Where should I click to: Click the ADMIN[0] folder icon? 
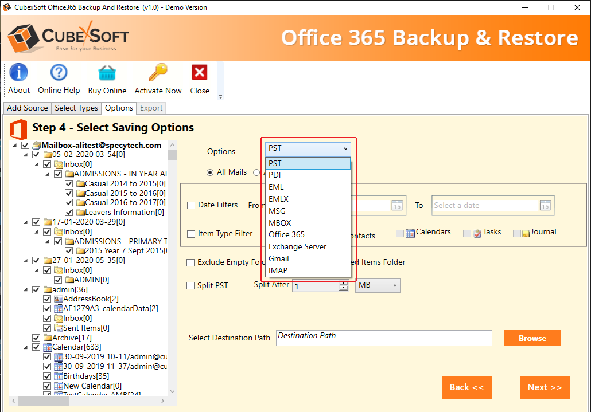pyautogui.click(x=69, y=280)
